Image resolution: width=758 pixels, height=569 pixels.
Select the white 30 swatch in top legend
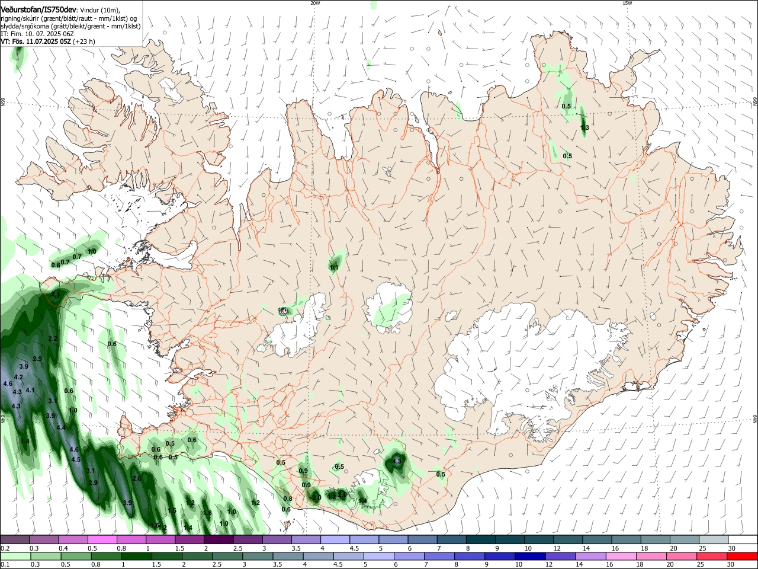[743, 540]
